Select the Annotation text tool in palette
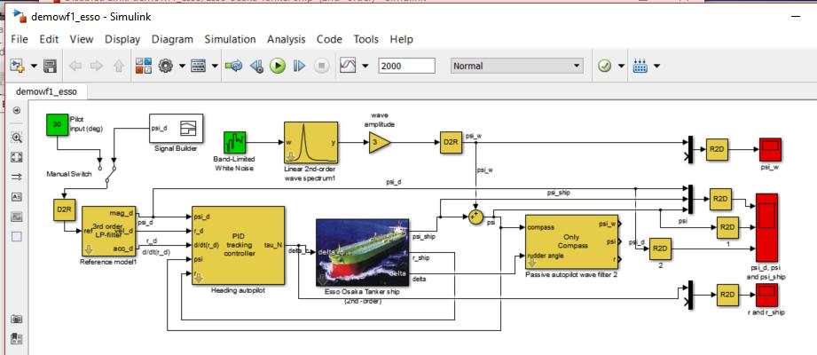 click(16, 197)
